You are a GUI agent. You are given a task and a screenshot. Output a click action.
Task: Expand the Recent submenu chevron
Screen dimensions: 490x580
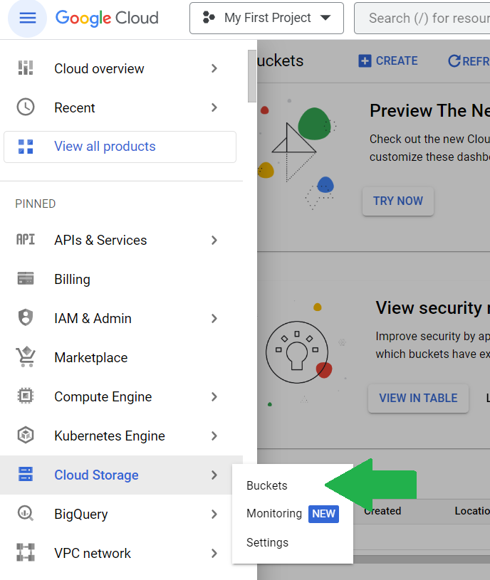(x=214, y=107)
